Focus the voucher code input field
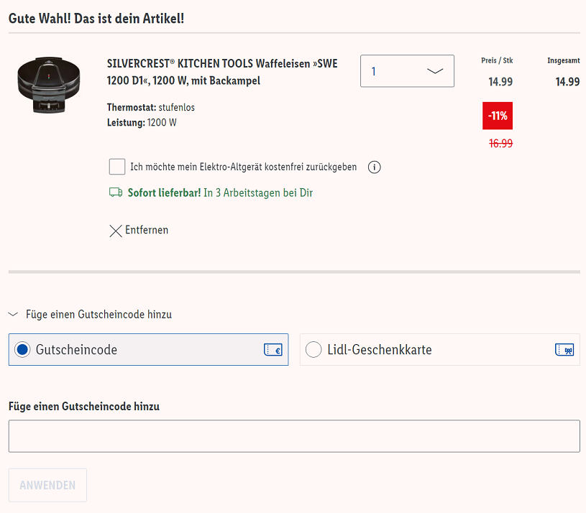Image resolution: width=586 pixels, height=513 pixels. click(x=294, y=436)
